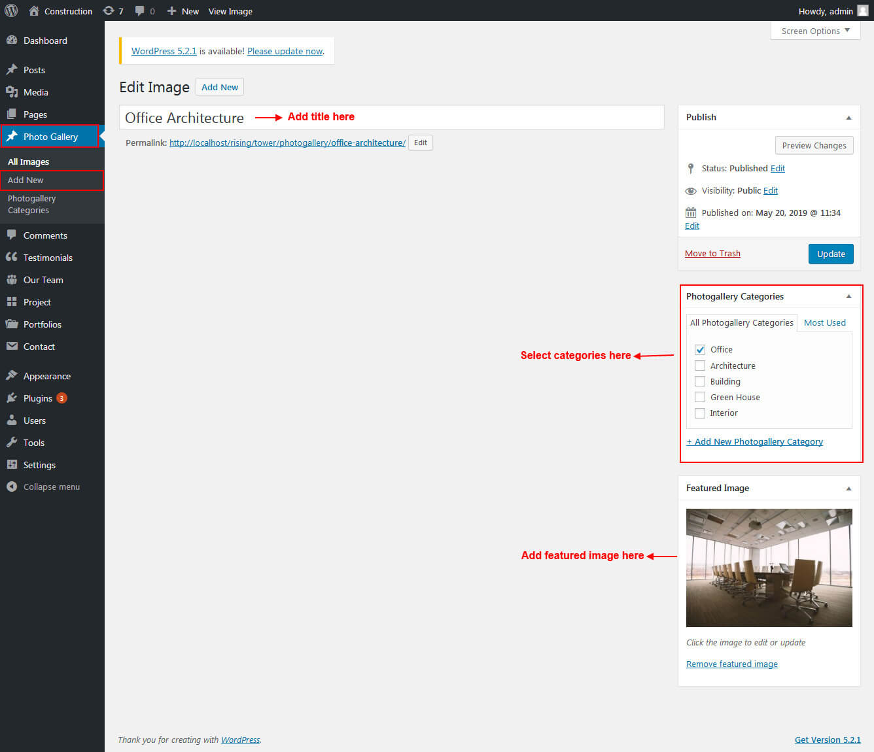Expand the Screen Options dropdown
The height and width of the screenshot is (752, 874).
click(x=815, y=31)
